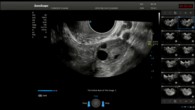The width and height of the screenshot is (195, 110).
Task: Tick the selection checkbox on thumbnail 23
Action: click(176, 87)
